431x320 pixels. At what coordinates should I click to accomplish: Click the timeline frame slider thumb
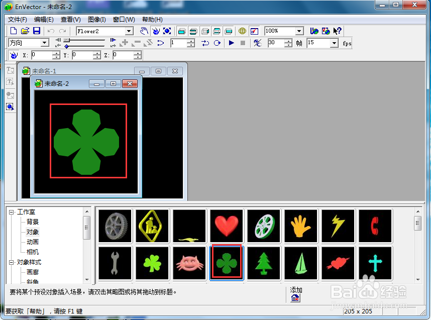pos(67,40)
